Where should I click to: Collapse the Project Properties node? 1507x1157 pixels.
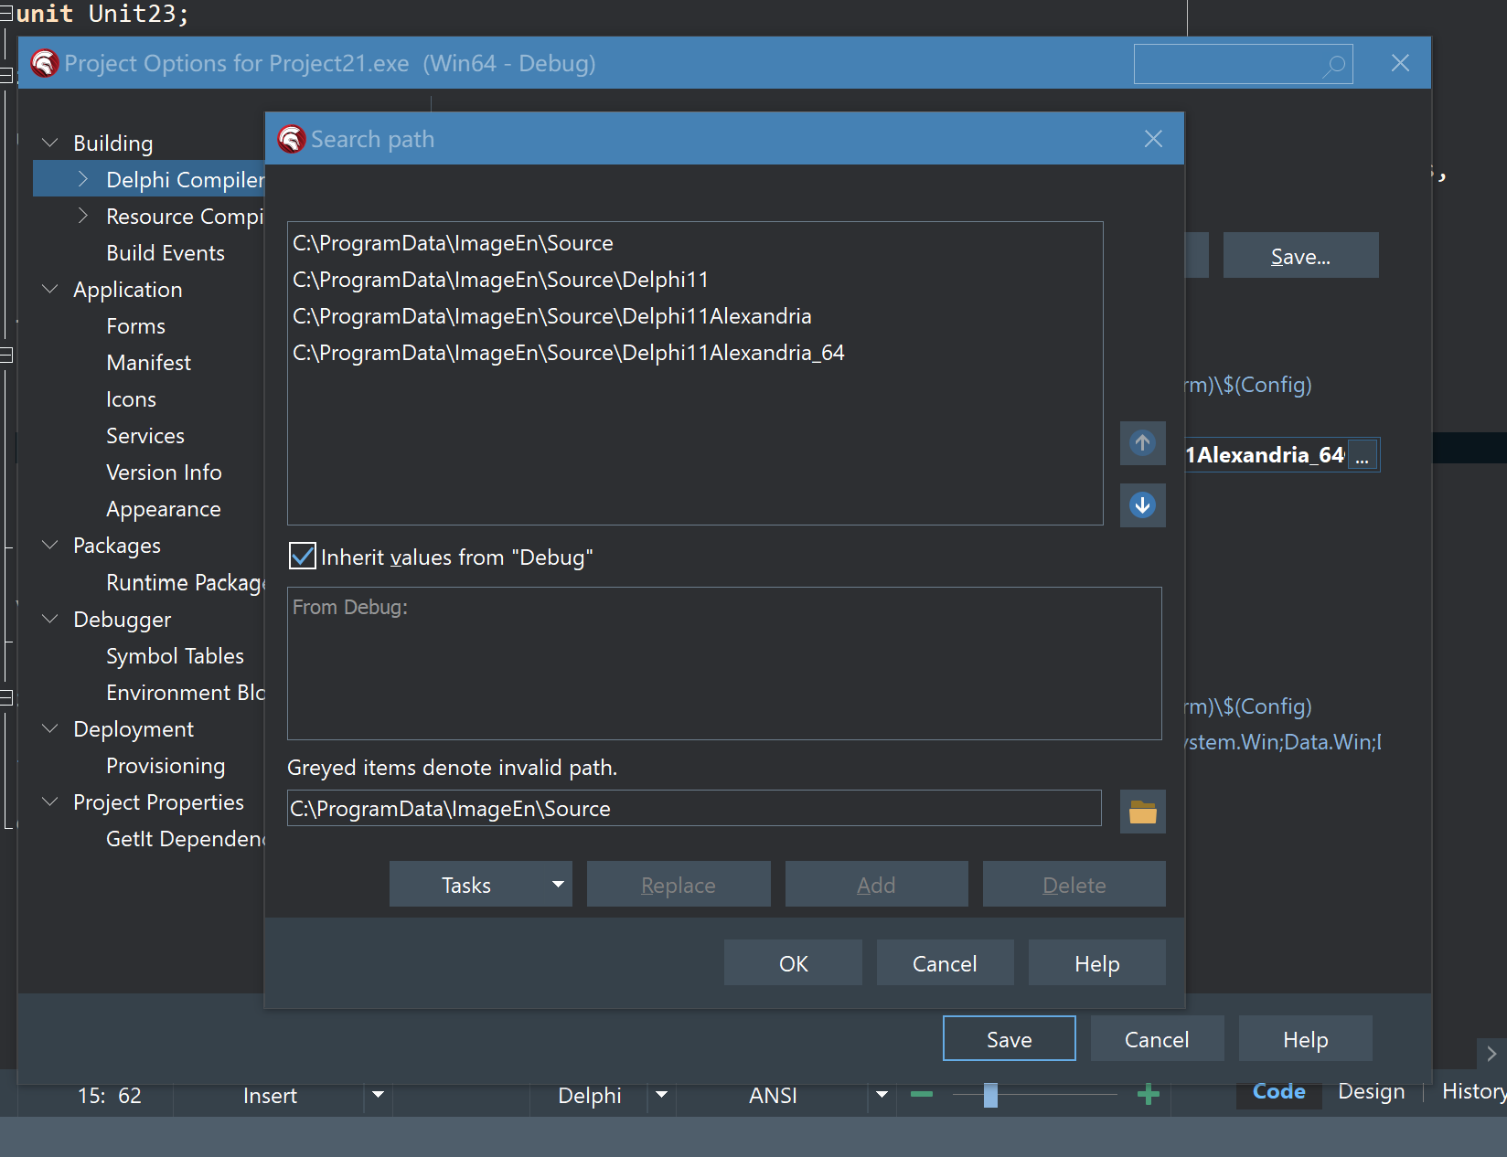50,802
